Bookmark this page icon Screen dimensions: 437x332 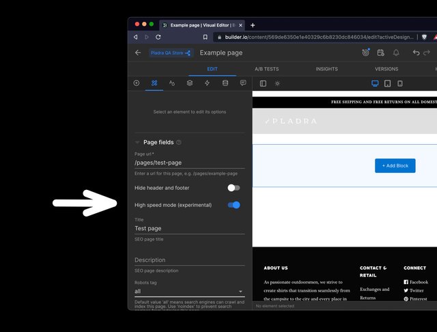[x=205, y=37]
